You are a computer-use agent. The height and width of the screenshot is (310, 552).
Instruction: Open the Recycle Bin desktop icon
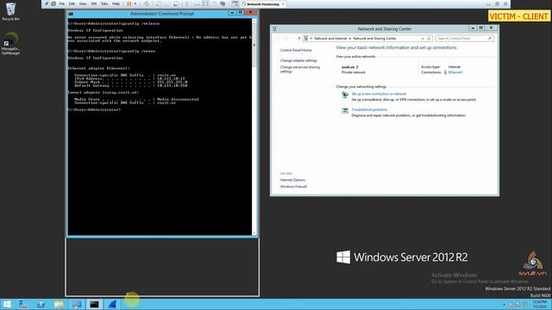[x=10, y=11]
